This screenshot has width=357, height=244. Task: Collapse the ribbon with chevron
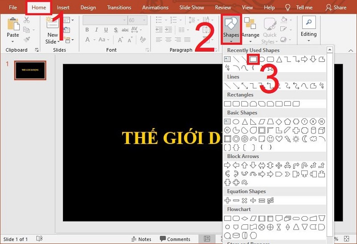pyautogui.click(x=351, y=50)
